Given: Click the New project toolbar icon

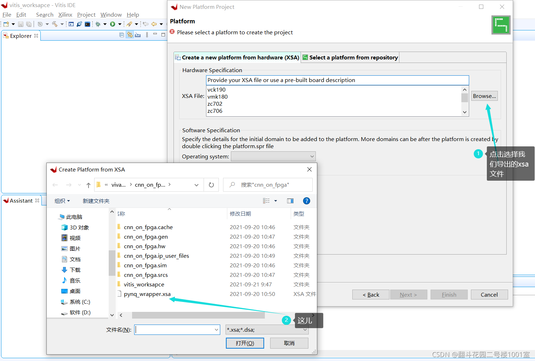Looking at the screenshot, I should click(x=6, y=24).
